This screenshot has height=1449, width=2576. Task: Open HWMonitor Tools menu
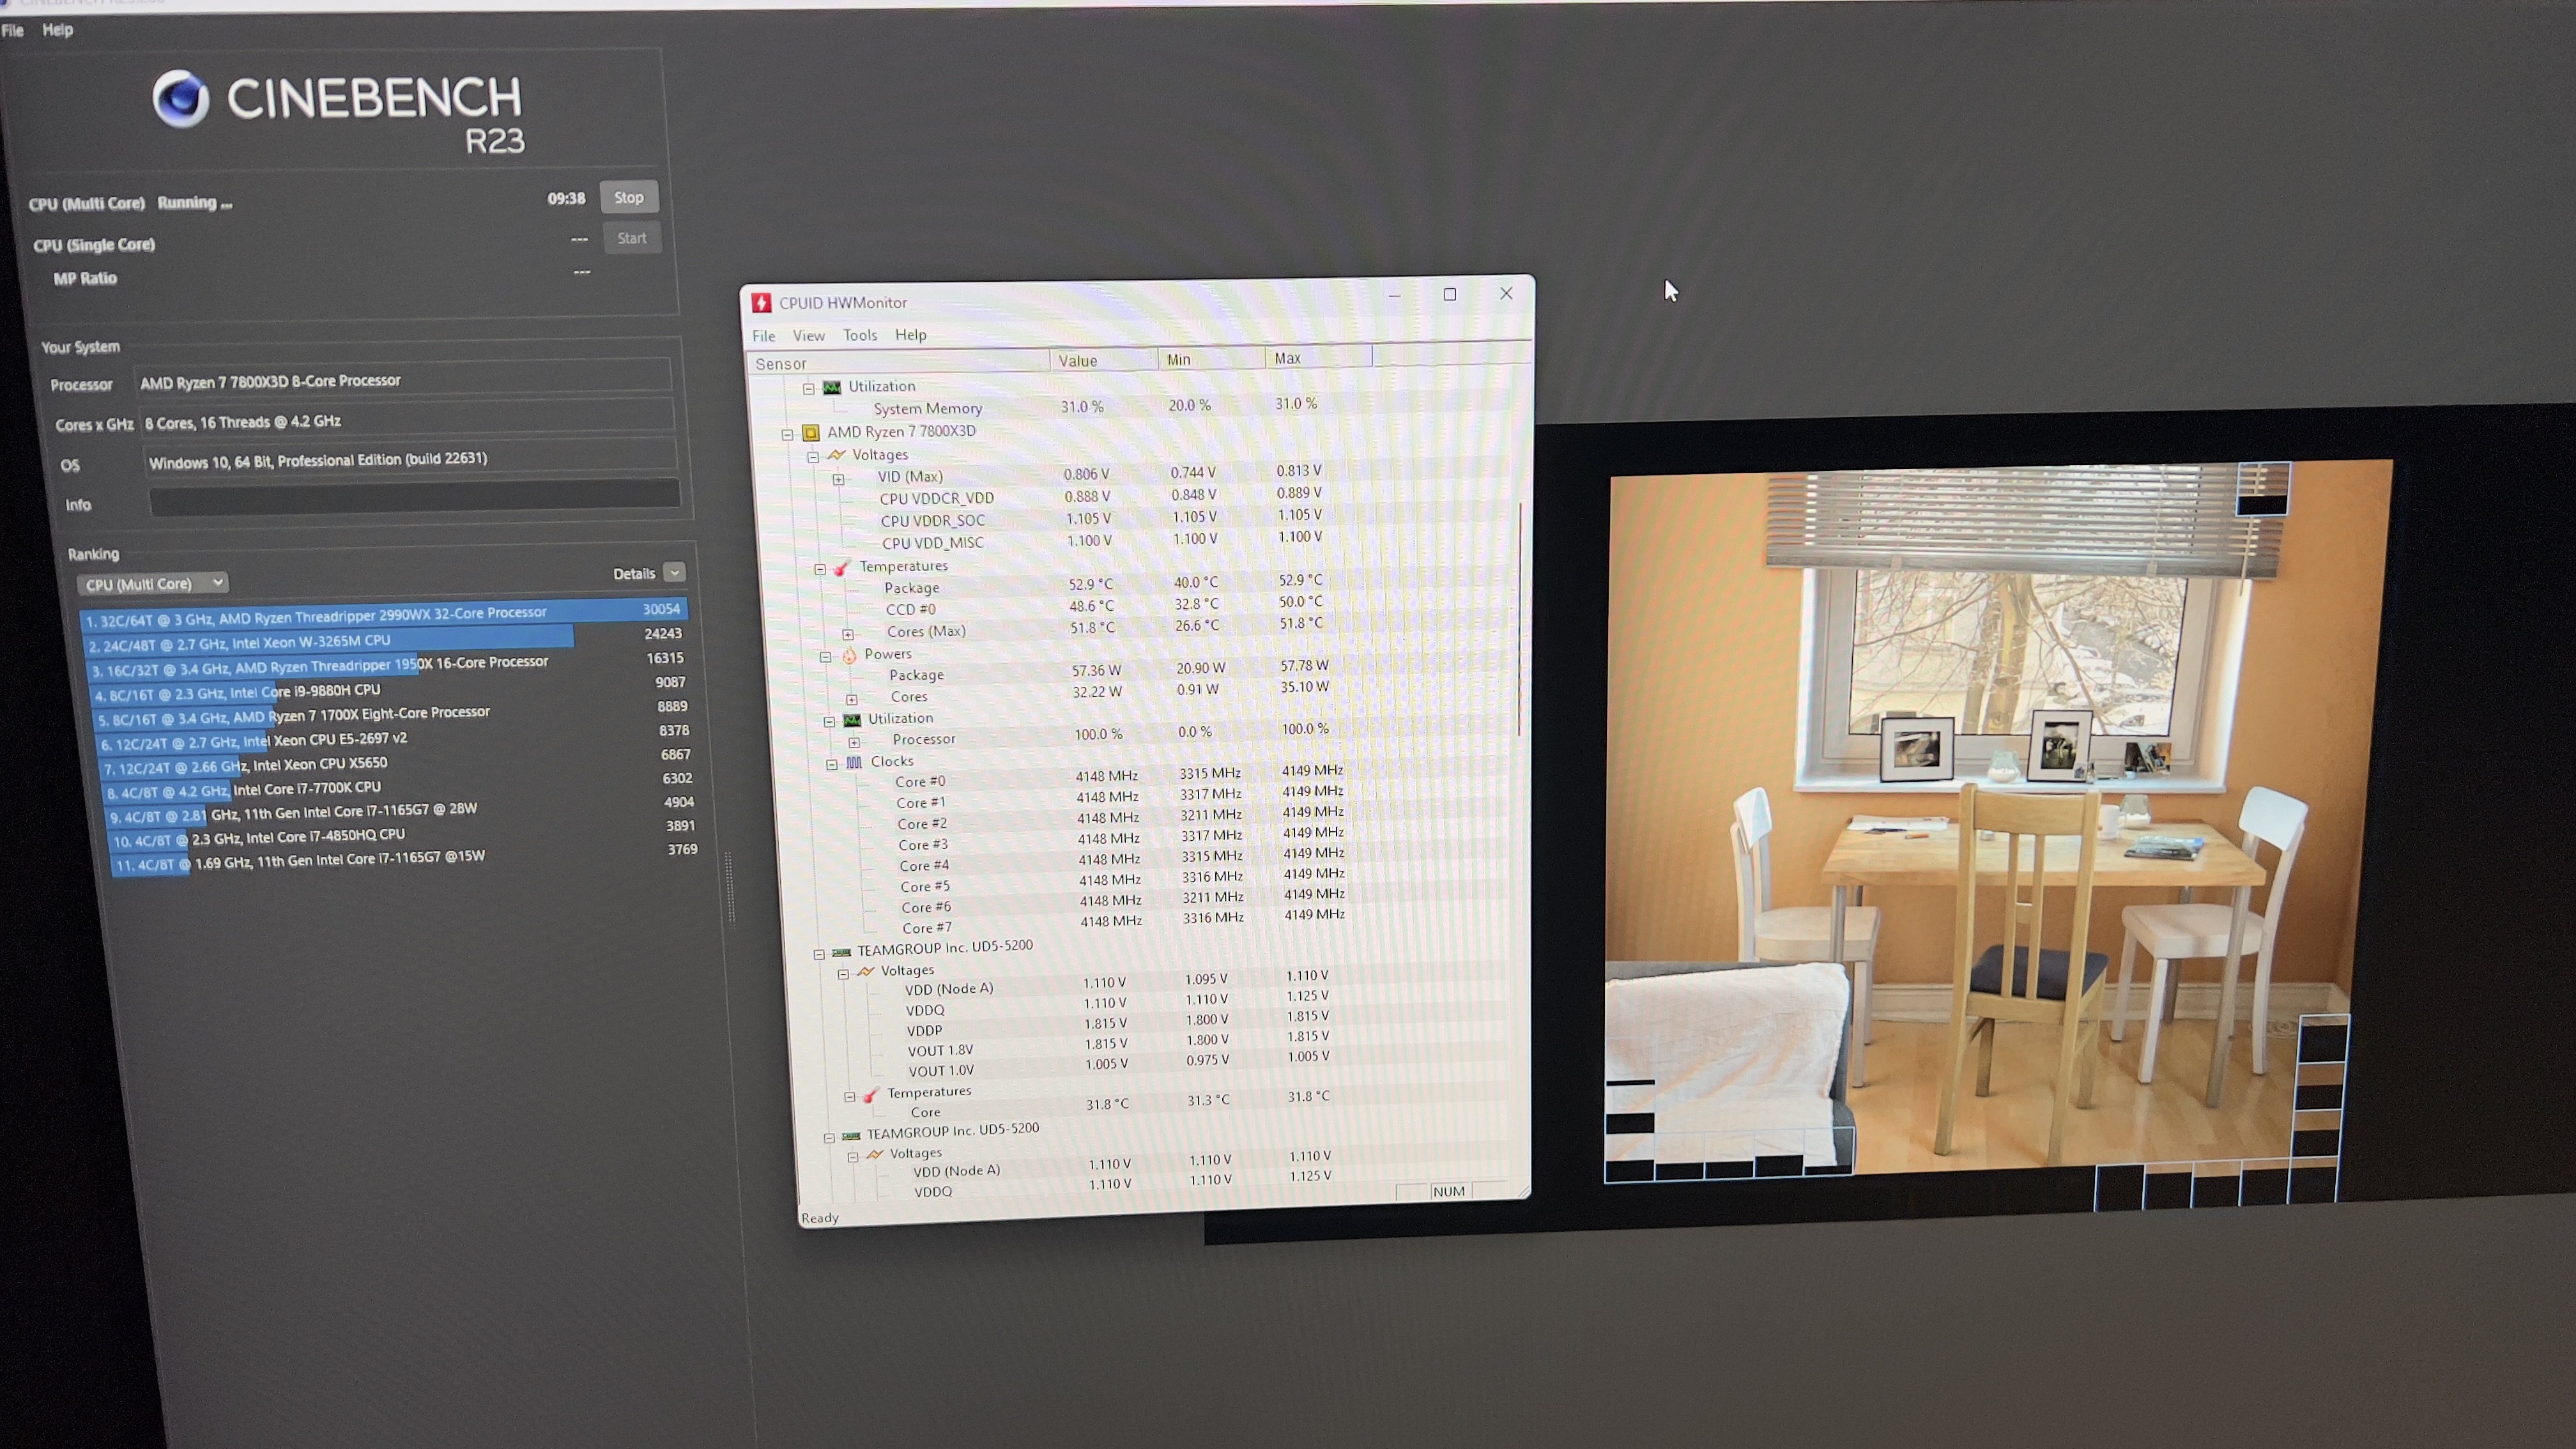[x=860, y=335]
